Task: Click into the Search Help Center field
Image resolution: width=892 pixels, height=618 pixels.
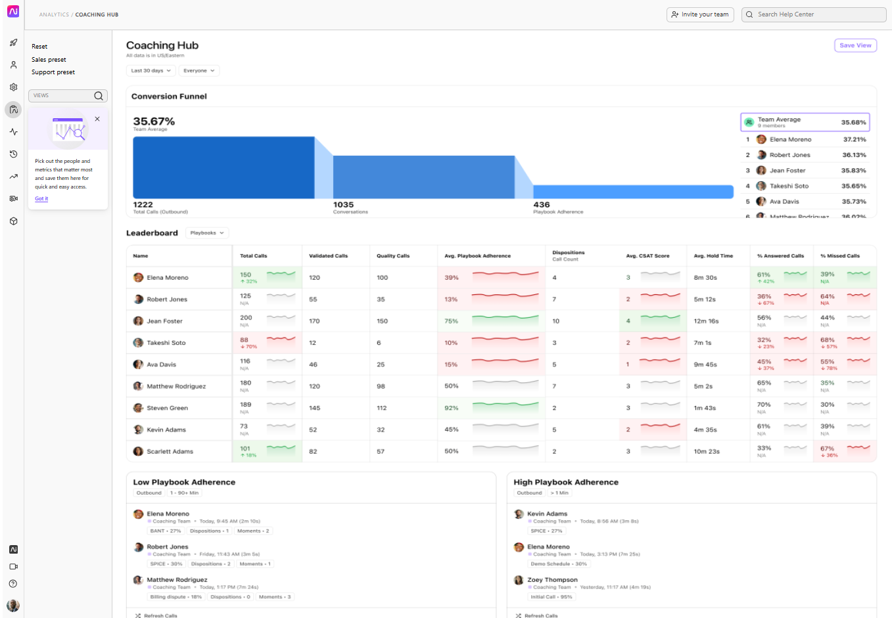Action: tap(814, 14)
